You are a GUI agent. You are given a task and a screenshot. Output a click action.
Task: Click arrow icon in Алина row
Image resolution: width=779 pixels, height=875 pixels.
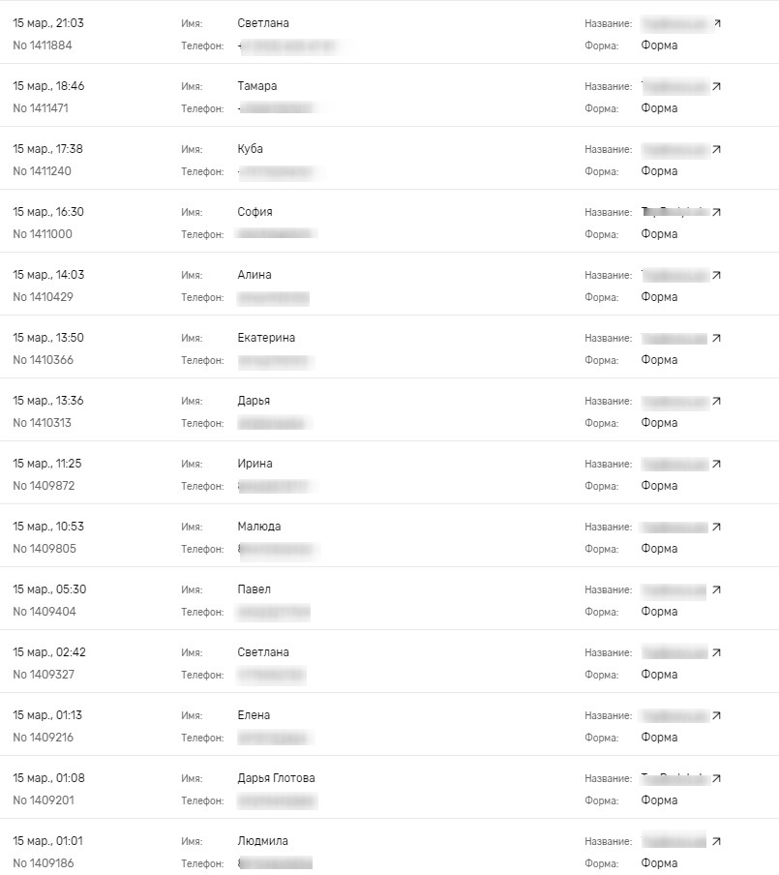coord(716,275)
